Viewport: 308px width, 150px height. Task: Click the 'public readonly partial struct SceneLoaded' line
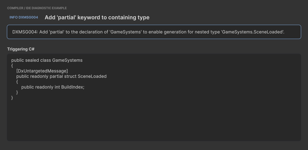pos(62,76)
